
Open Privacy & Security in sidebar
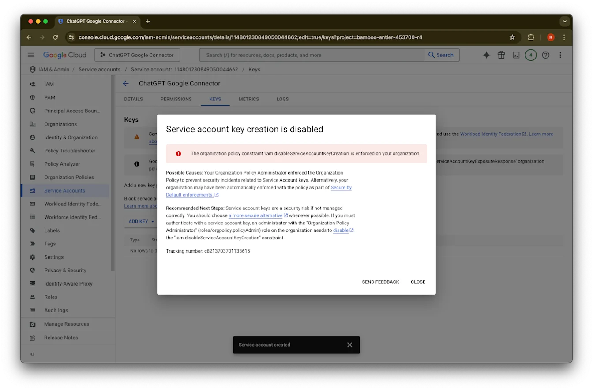pos(65,271)
